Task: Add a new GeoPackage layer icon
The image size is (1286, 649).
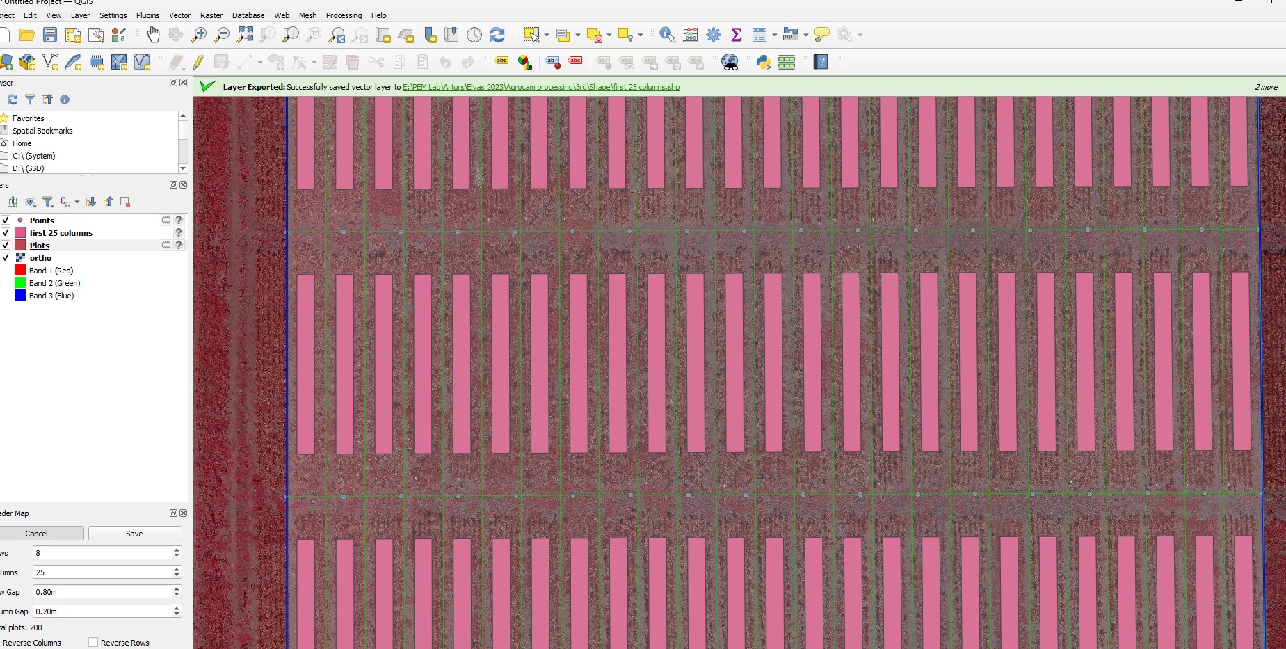Action: pos(27,63)
